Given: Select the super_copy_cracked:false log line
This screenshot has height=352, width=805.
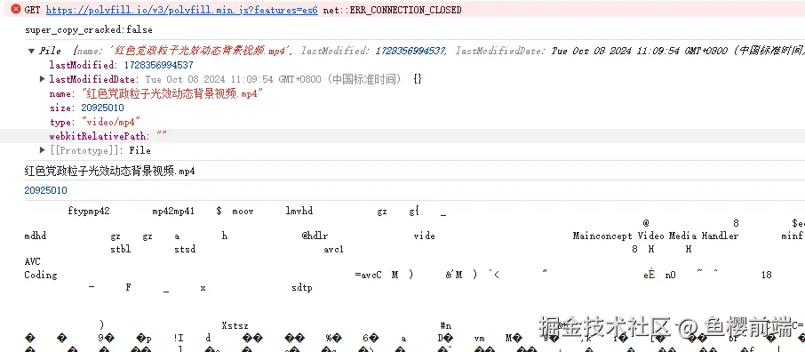Looking at the screenshot, I should pos(89,30).
